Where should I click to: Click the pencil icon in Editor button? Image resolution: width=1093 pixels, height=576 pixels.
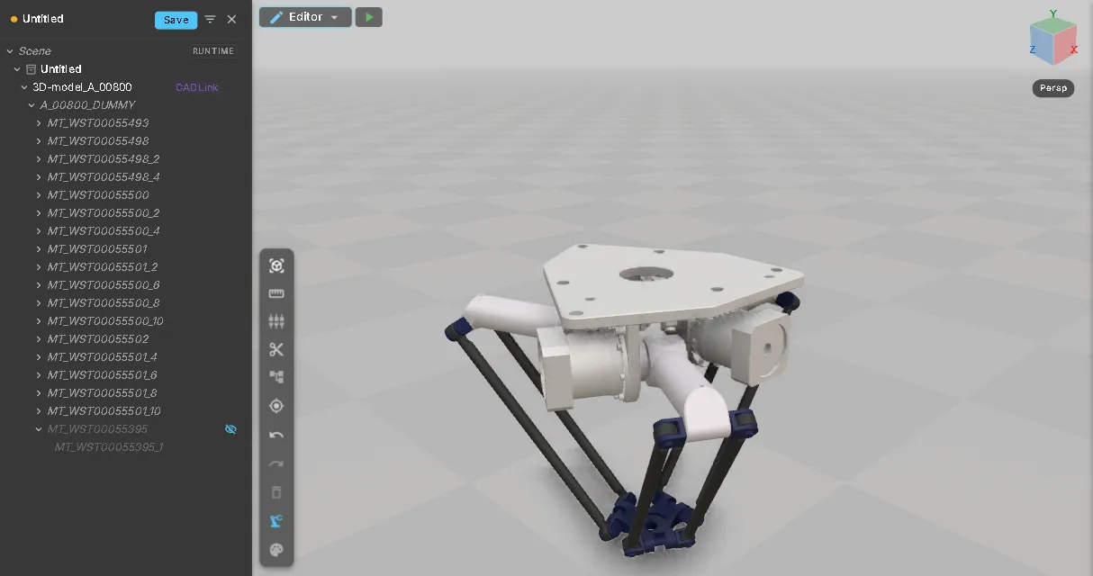click(x=276, y=17)
